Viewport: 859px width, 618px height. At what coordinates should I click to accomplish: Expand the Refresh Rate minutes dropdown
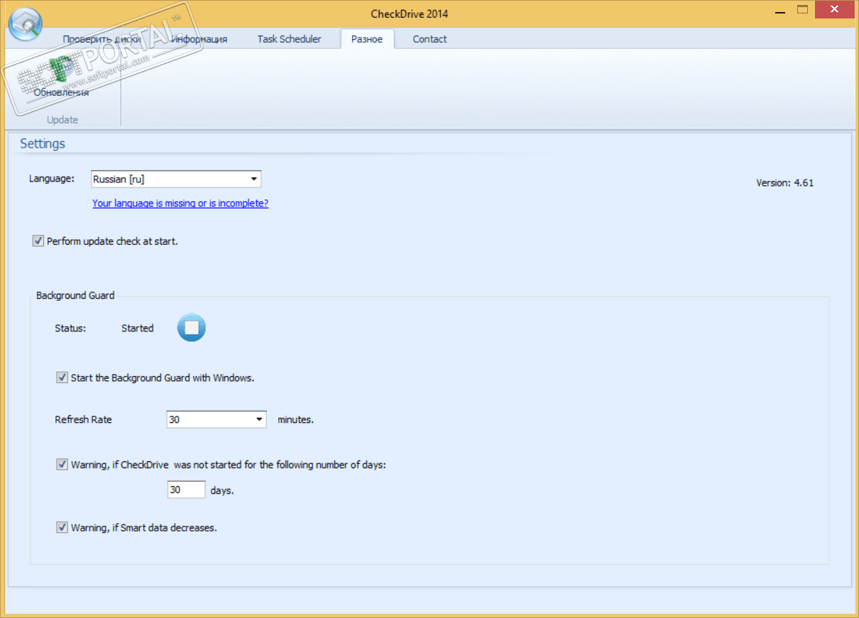coord(217,419)
